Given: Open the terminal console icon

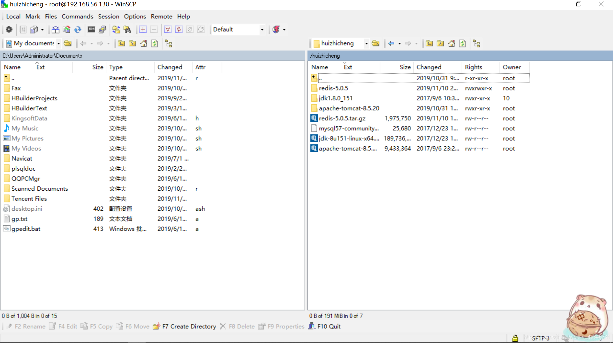Looking at the screenshot, I should [x=92, y=29].
